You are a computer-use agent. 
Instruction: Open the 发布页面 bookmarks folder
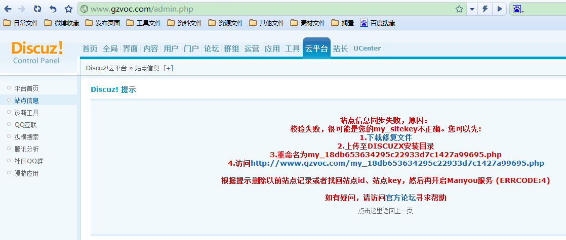[x=102, y=23]
